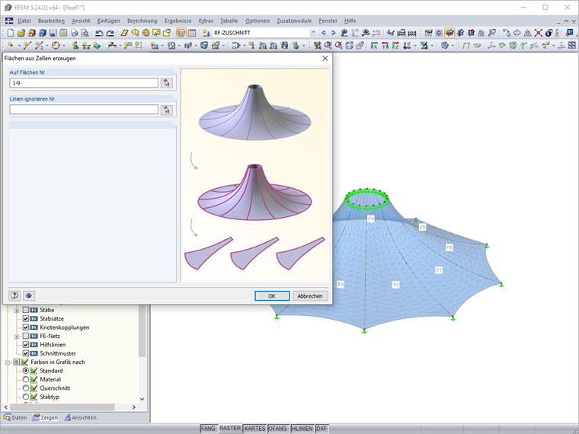
Task: Click the New model icon in toolbar
Action: point(11,33)
